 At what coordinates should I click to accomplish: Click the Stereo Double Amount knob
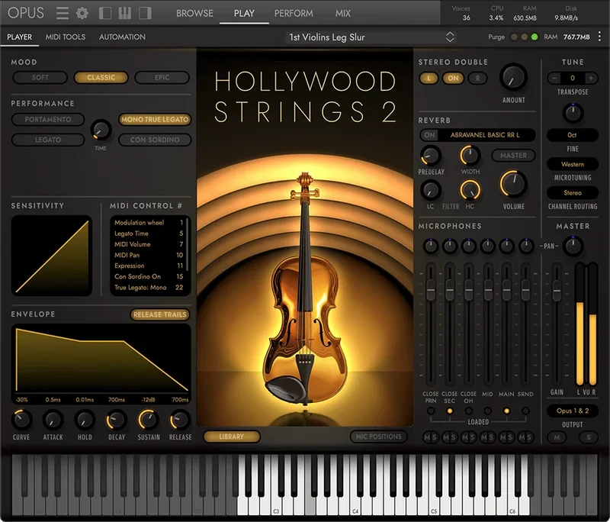[513, 78]
